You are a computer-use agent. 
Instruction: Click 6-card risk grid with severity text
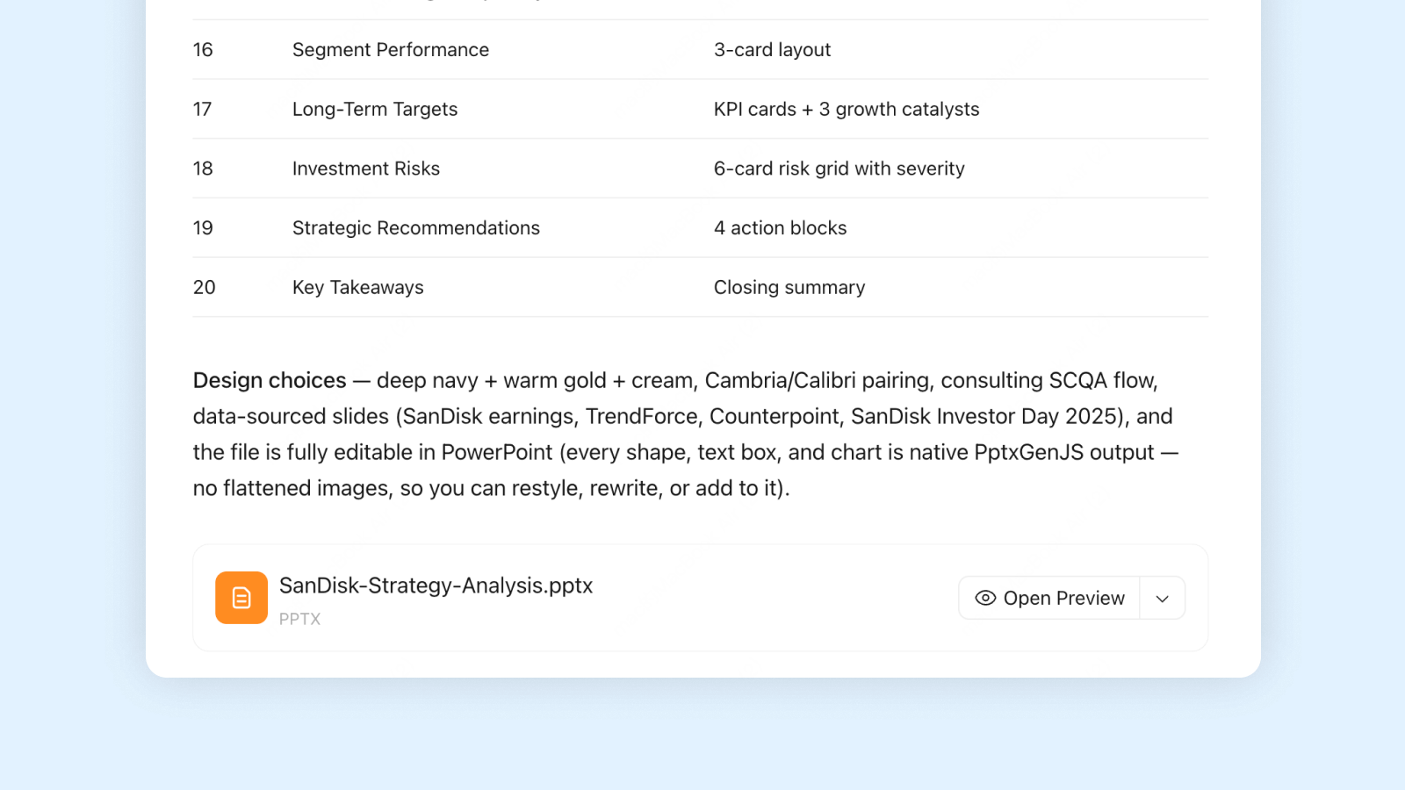(839, 169)
